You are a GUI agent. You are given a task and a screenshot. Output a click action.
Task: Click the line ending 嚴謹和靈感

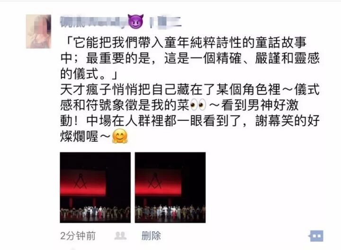tap(190, 58)
